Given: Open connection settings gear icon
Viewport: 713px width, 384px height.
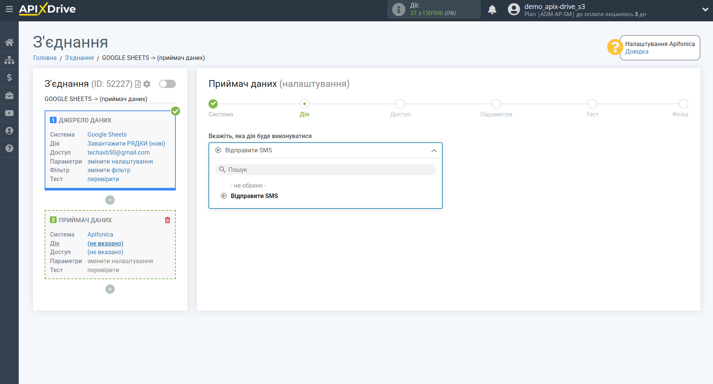Looking at the screenshot, I should 147,84.
